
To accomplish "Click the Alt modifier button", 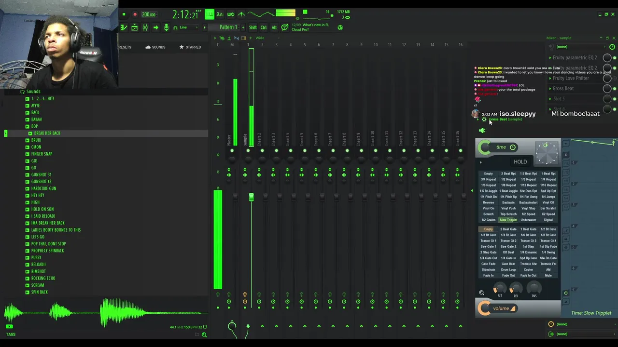I will click(x=274, y=27).
